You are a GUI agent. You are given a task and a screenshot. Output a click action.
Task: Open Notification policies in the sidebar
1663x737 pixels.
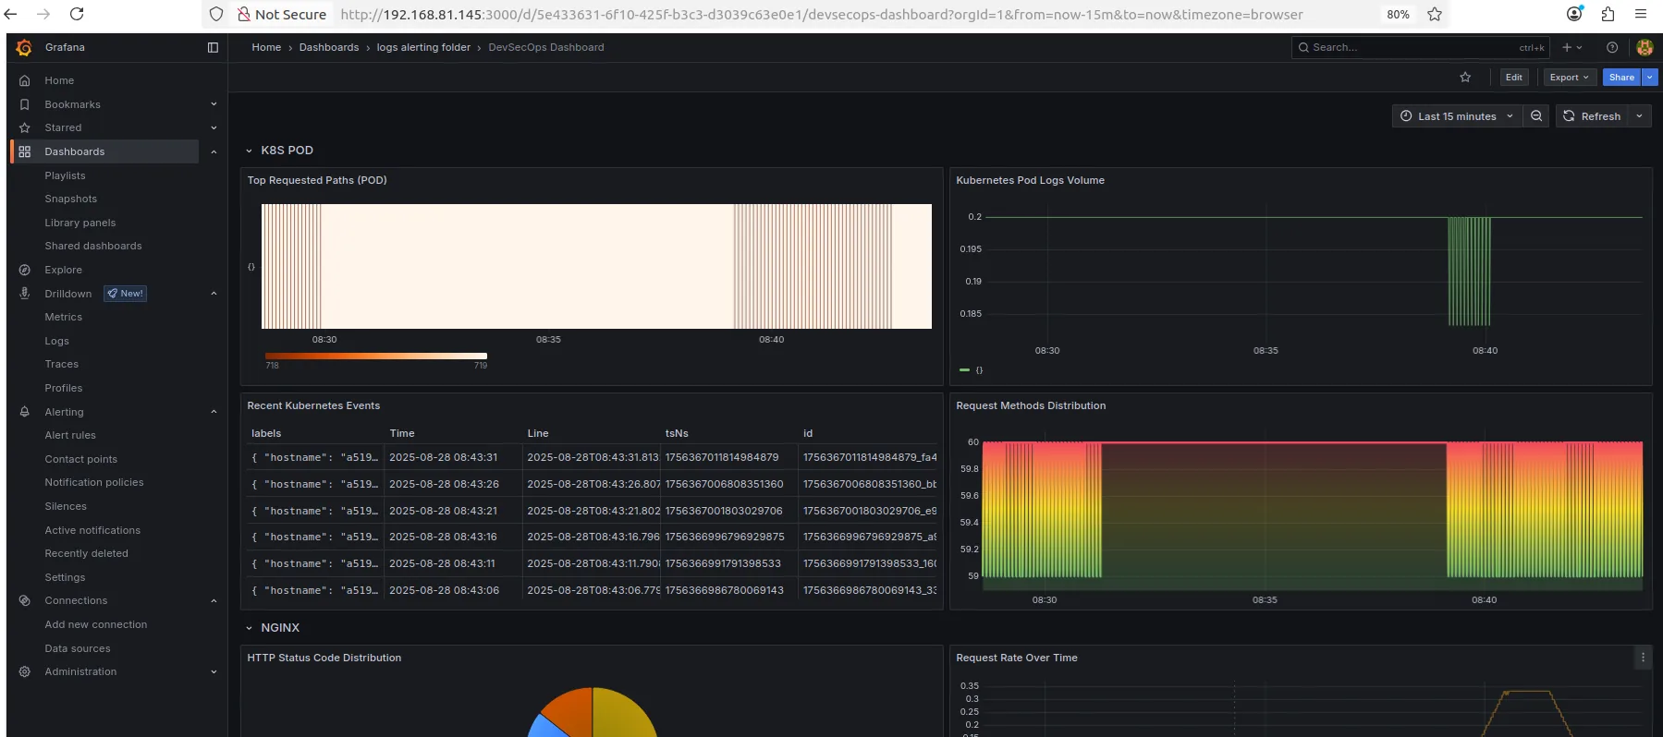click(x=94, y=482)
